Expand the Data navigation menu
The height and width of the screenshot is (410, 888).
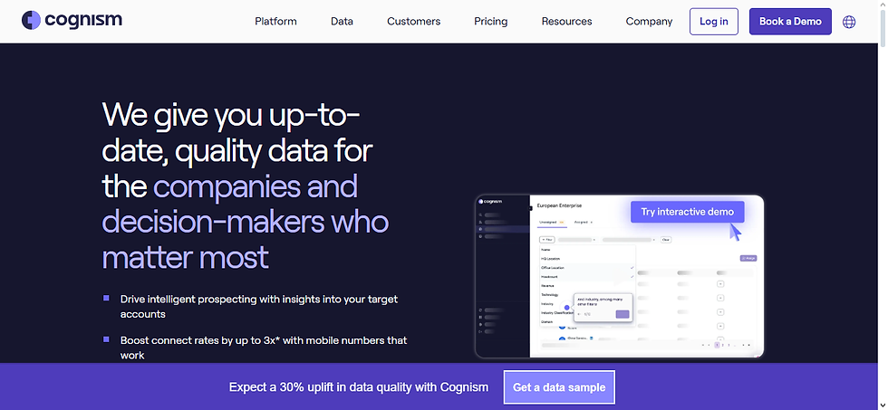342,21
